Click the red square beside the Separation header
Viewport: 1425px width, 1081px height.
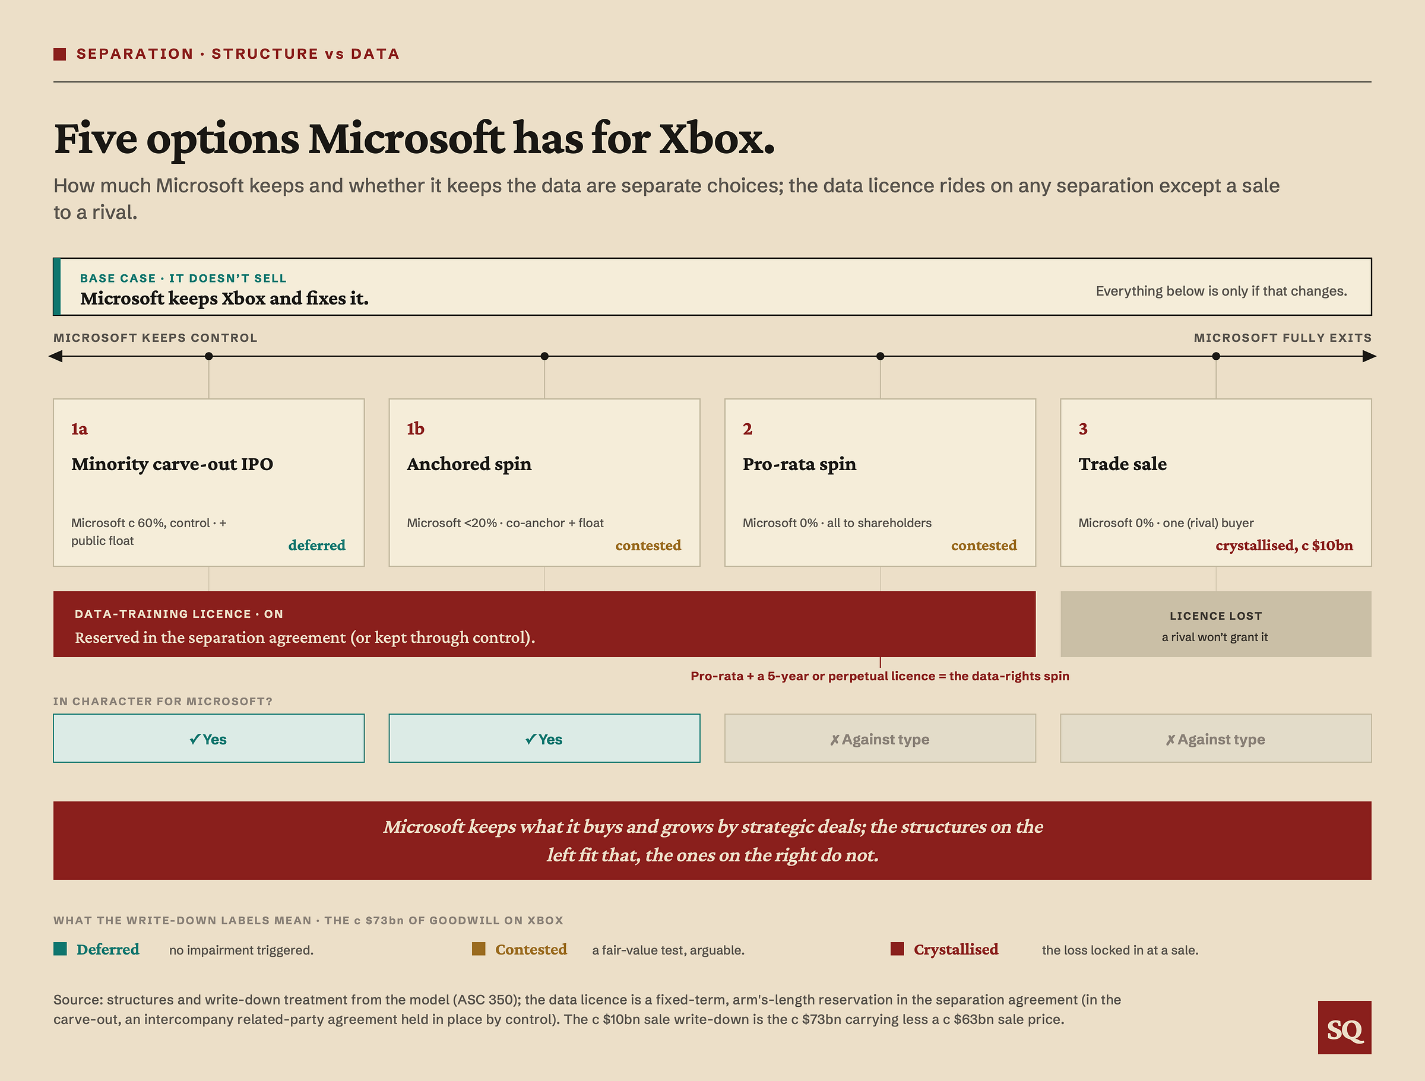click(x=60, y=54)
